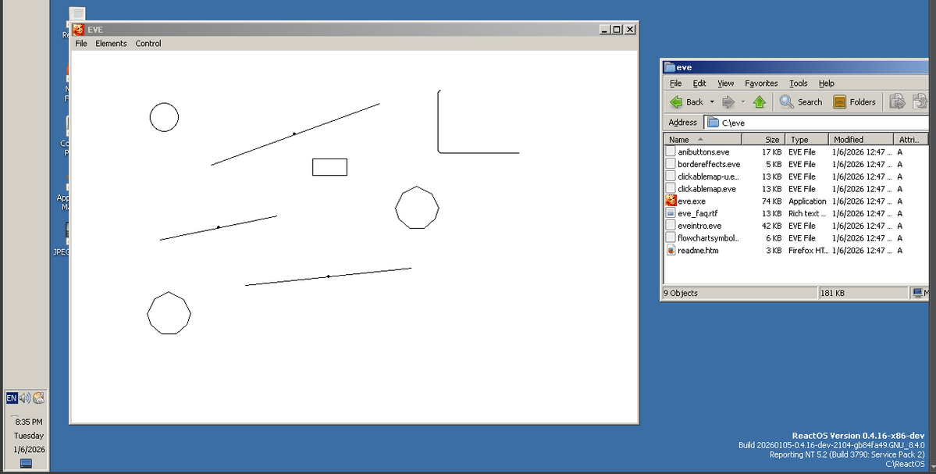The image size is (936, 474).
Task: Click the EVE title bar application icon
Action: tap(78, 29)
